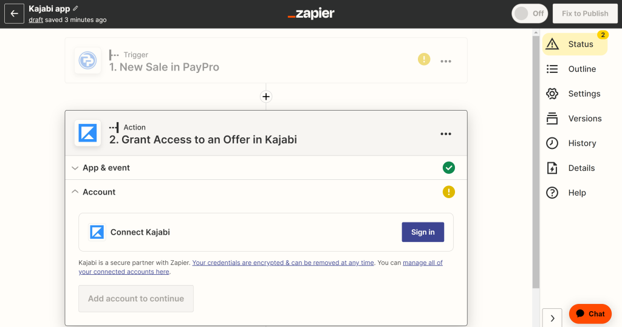Open PayPro trigger step icon
Viewport: 622px width, 327px height.
[87, 61]
